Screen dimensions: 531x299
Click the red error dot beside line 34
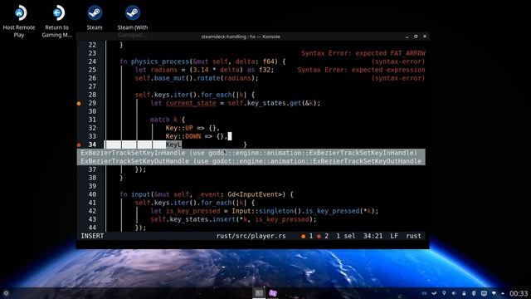point(79,145)
